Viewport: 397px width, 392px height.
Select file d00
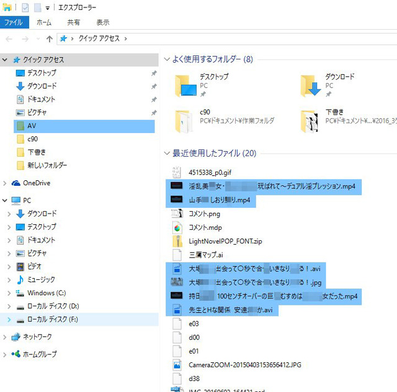point(194,338)
